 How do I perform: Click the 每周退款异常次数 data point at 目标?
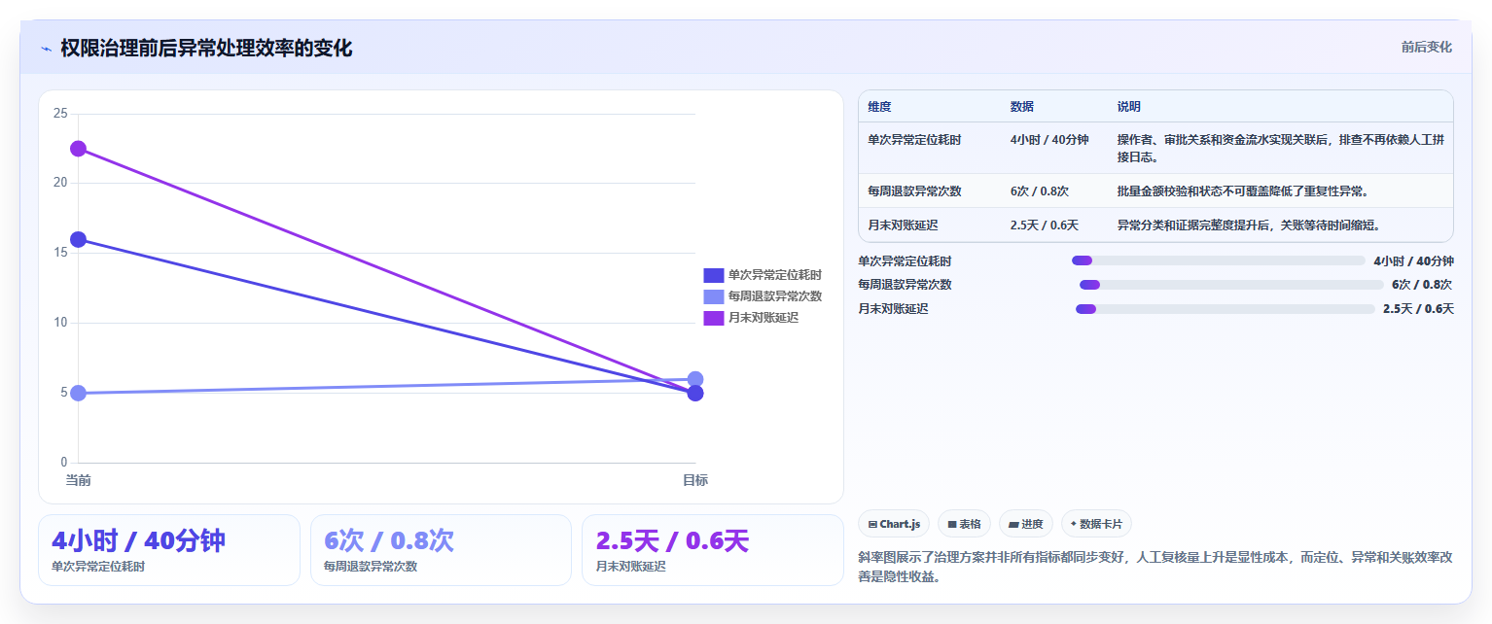tap(695, 379)
